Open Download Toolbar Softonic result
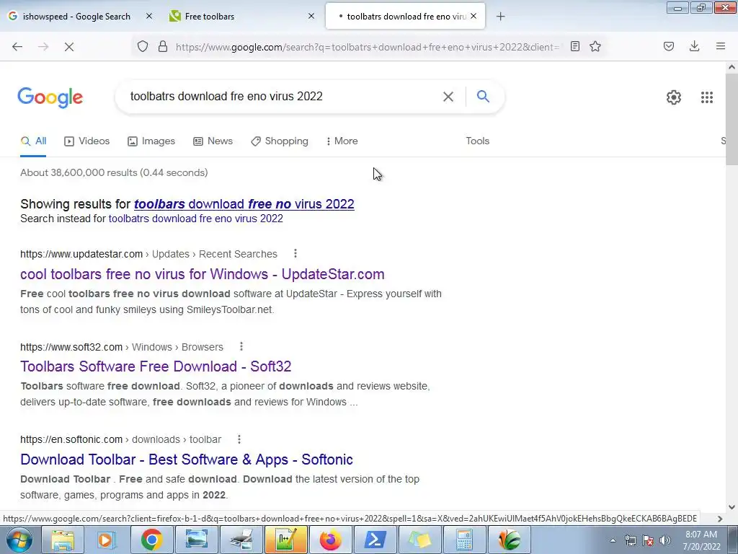Screen dimensions: 738x554 click(187, 460)
